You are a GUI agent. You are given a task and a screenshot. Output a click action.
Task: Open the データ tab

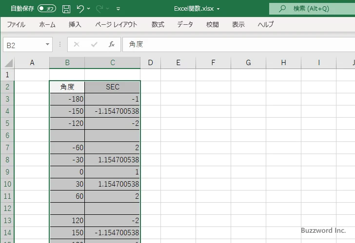(185, 24)
